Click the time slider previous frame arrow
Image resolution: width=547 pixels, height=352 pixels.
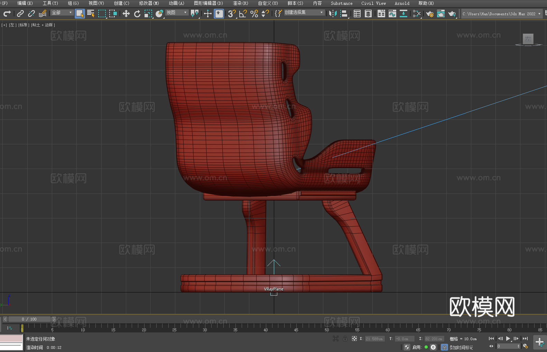[5, 319]
